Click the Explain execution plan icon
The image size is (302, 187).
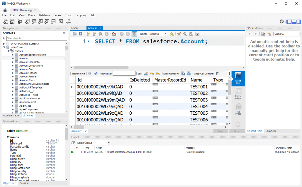tap(100, 34)
